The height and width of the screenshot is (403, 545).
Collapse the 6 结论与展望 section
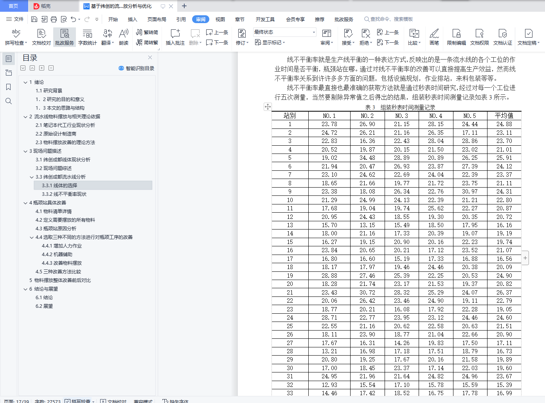pyautogui.click(x=25, y=289)
